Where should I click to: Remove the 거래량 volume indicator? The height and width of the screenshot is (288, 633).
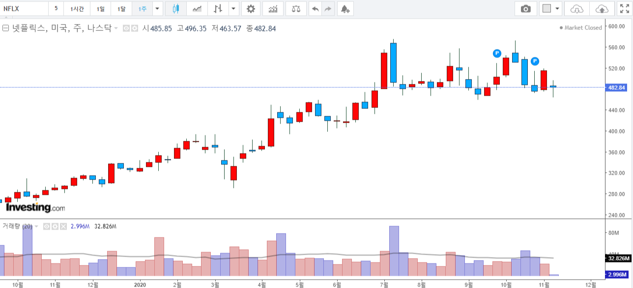62,226
